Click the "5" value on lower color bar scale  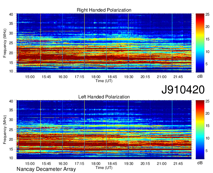pos(206,151)
